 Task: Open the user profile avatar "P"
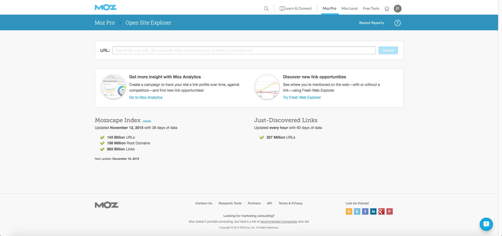(x=397, y=9)
